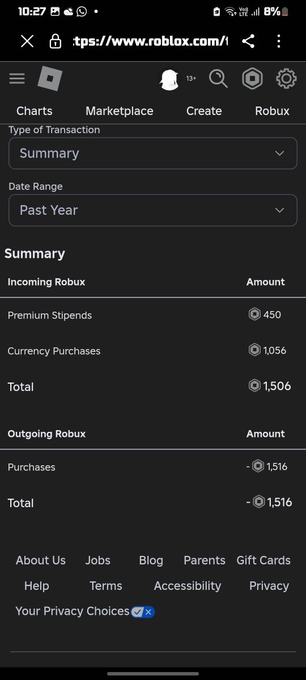Open the hamburger navigation menu
This screenshot has height=680, width=306.
point(17,78)
